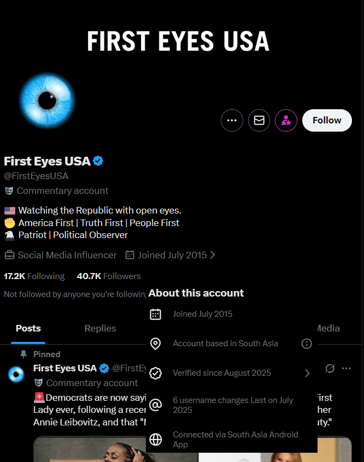This screenshot has height=462, width=364.
Task: Click the verified checkmark icon in About panel
Action: coord(155,373)
